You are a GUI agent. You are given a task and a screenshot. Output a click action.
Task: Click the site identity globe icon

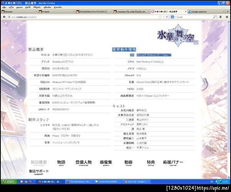pos(9,17)
